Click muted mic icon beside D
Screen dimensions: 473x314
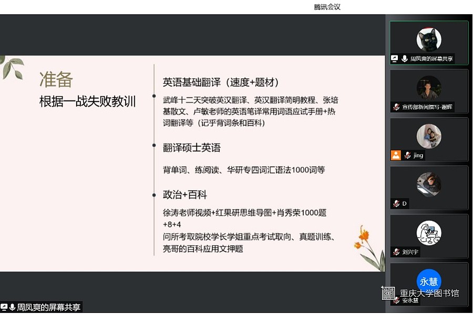pyautogui.click(x=396, y=203)
